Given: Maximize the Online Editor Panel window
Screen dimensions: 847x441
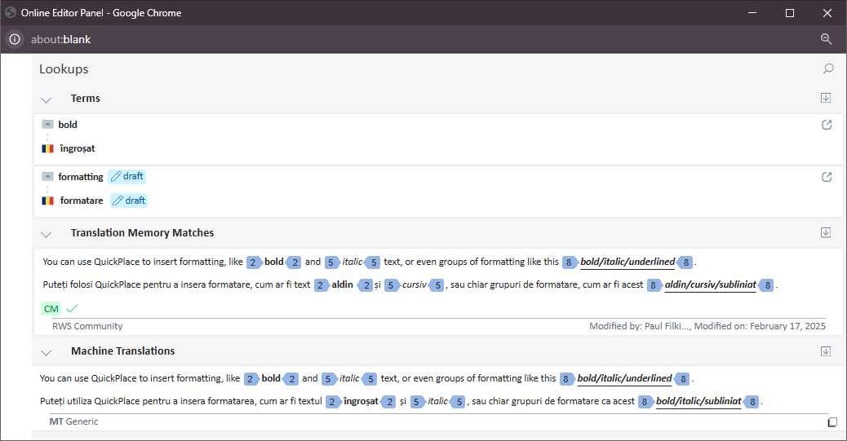Looking at the screenshot, I should (x=790, y=13).
